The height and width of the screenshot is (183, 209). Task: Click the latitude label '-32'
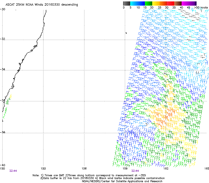pyautogui.click(x=3, y=39)
